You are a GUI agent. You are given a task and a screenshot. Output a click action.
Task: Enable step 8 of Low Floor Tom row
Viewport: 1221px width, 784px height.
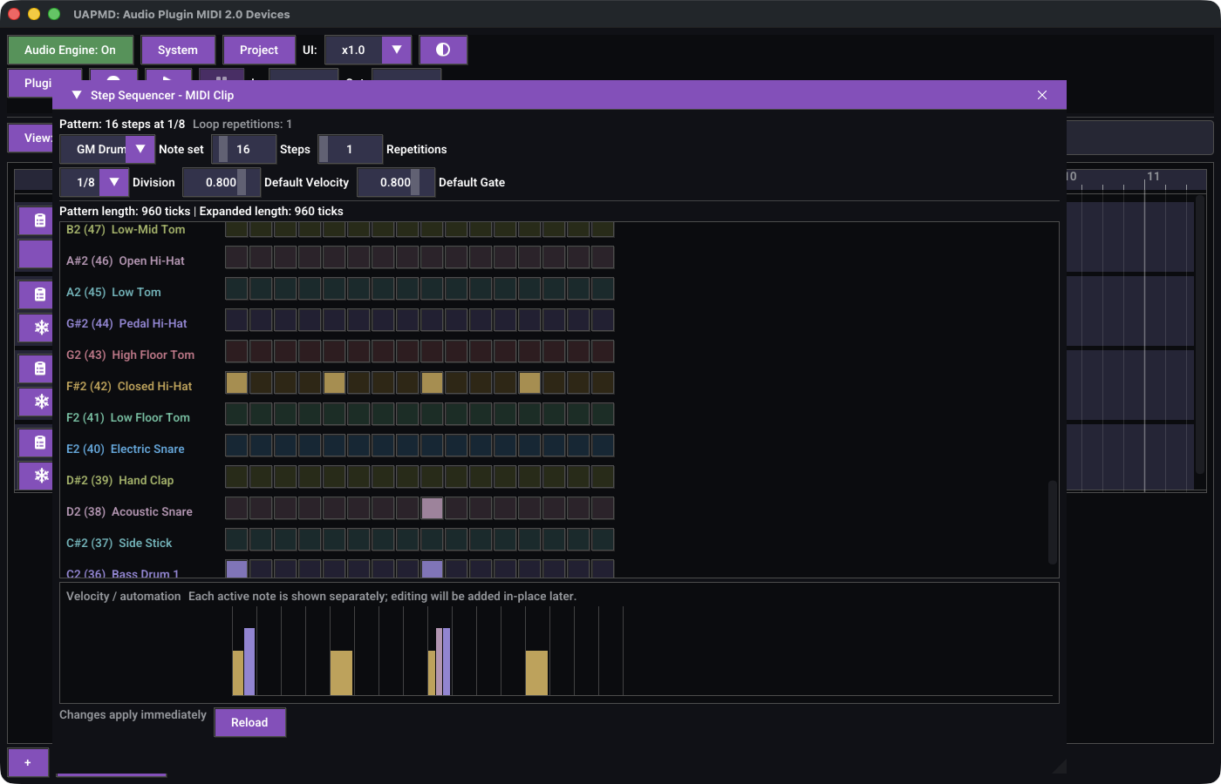(x=407, y=414)
